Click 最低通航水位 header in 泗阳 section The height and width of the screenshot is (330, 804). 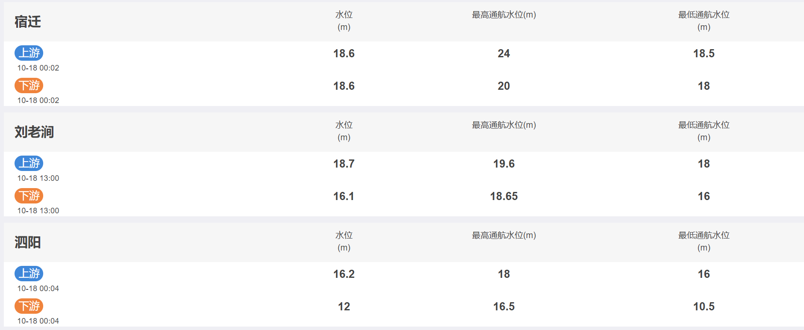tap(704, 242)
